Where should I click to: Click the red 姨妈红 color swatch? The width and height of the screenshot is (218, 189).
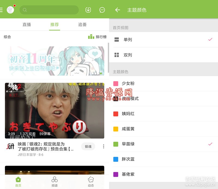click(x=116, y=114)
